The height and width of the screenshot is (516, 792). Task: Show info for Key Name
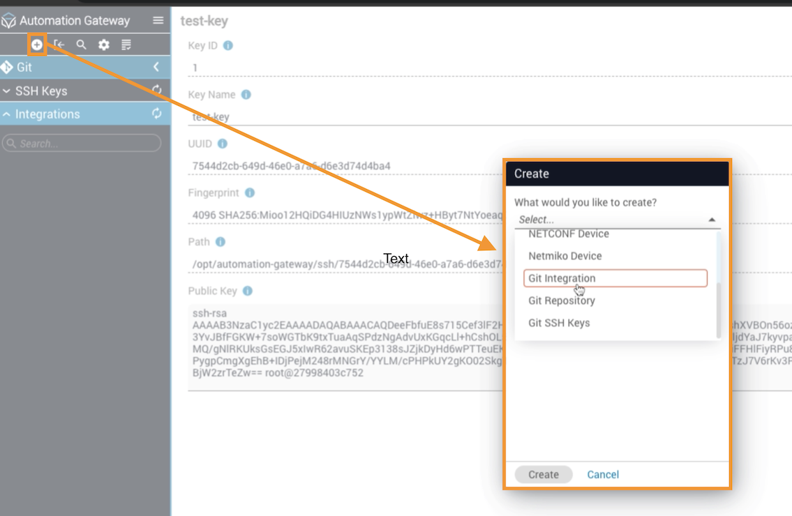(x=246, y=94)
